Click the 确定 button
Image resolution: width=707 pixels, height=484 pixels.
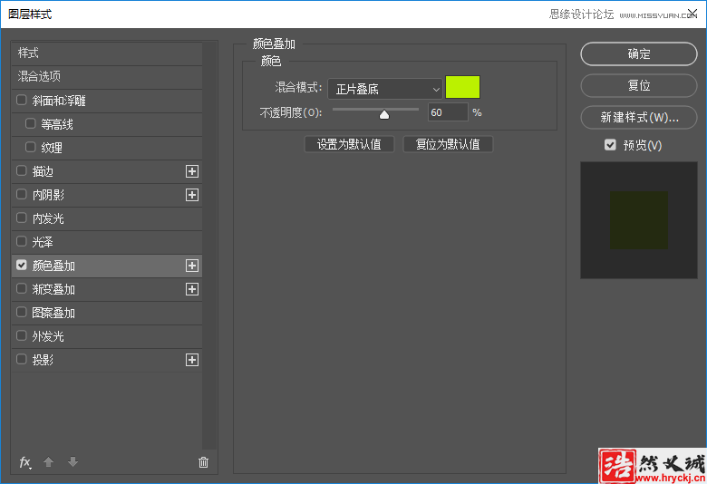tap(638, 54)
